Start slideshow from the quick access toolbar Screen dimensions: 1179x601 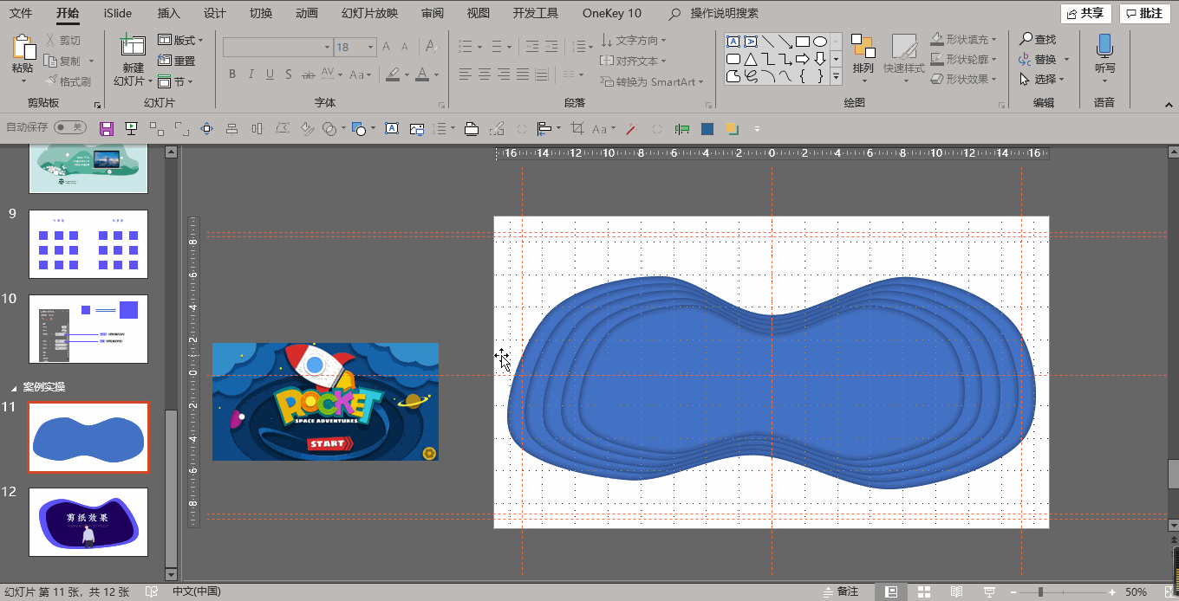coord(132,129)
